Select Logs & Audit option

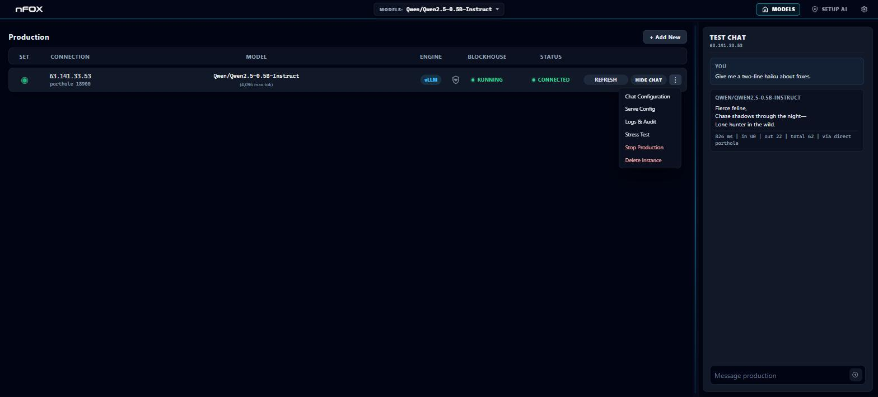641,122
